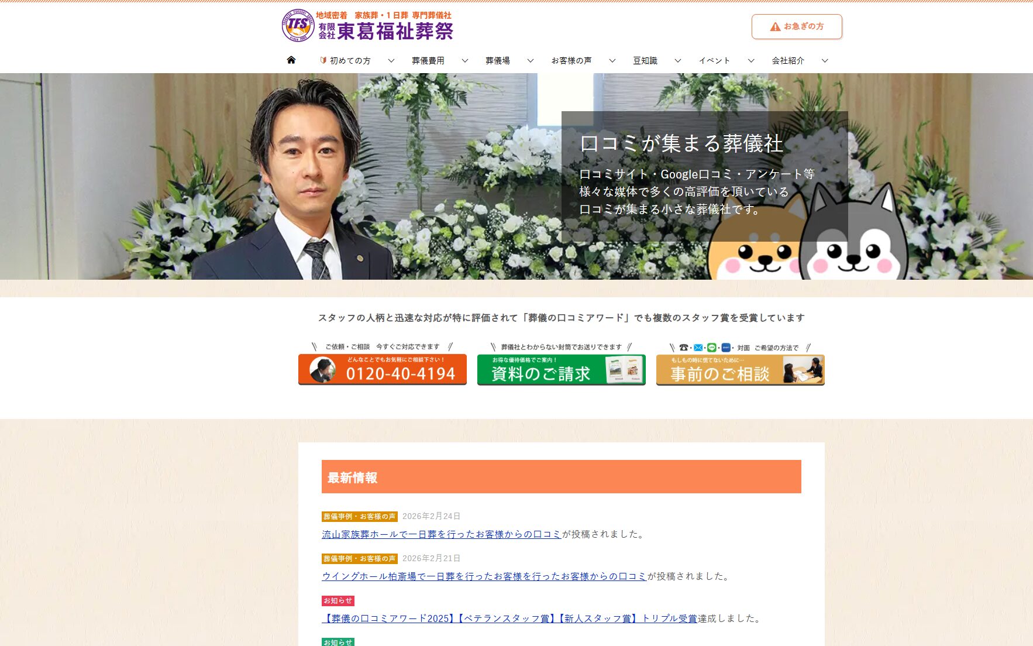Click the home icon in the navigation bar

tap(291, 59)
